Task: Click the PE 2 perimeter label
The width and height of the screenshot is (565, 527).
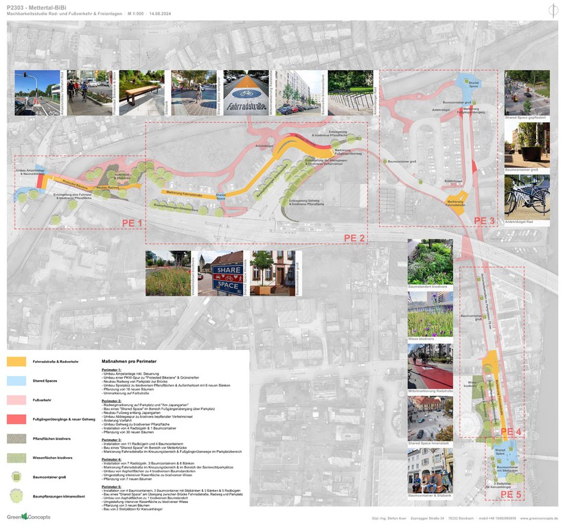Action: pos(355,237)
